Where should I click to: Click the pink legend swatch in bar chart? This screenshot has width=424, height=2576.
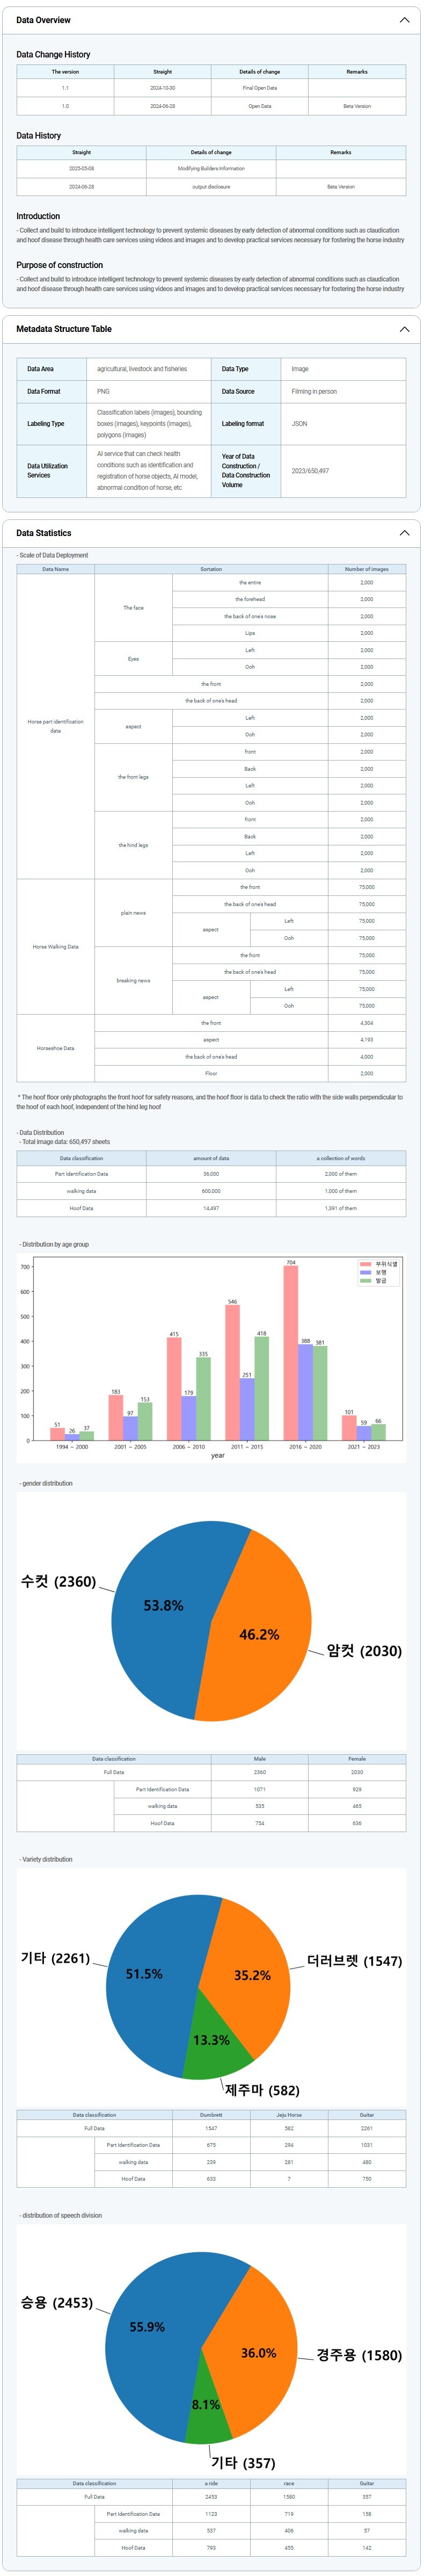[x=365, y=1264]
